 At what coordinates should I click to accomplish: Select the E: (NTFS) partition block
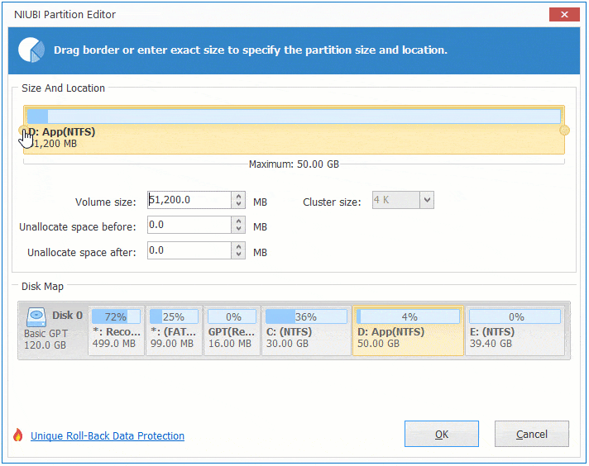point(516,330)
